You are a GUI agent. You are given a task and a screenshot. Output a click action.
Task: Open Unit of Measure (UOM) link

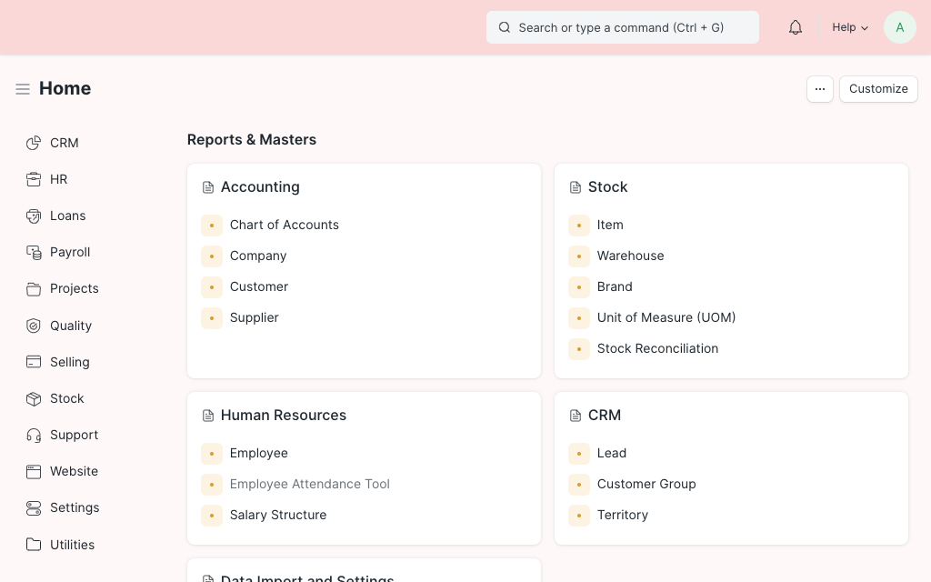[666, 317]
